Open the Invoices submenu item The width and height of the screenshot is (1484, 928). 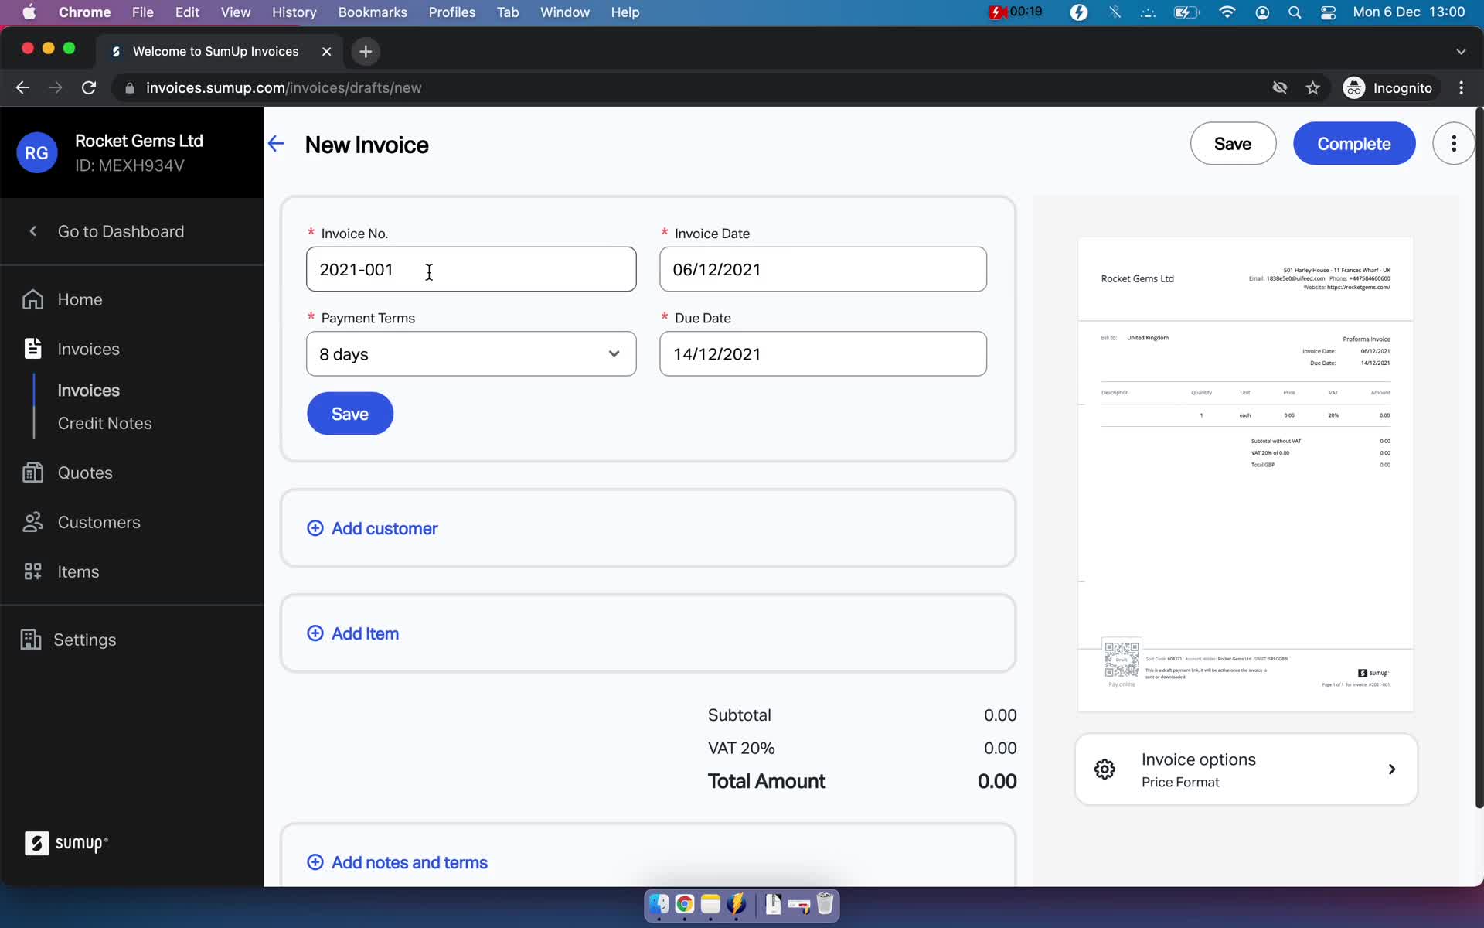(89, 389)
